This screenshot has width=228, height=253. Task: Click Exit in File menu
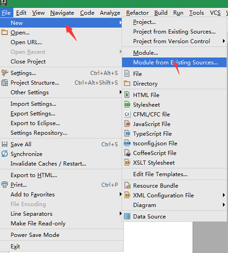(15, 247)
